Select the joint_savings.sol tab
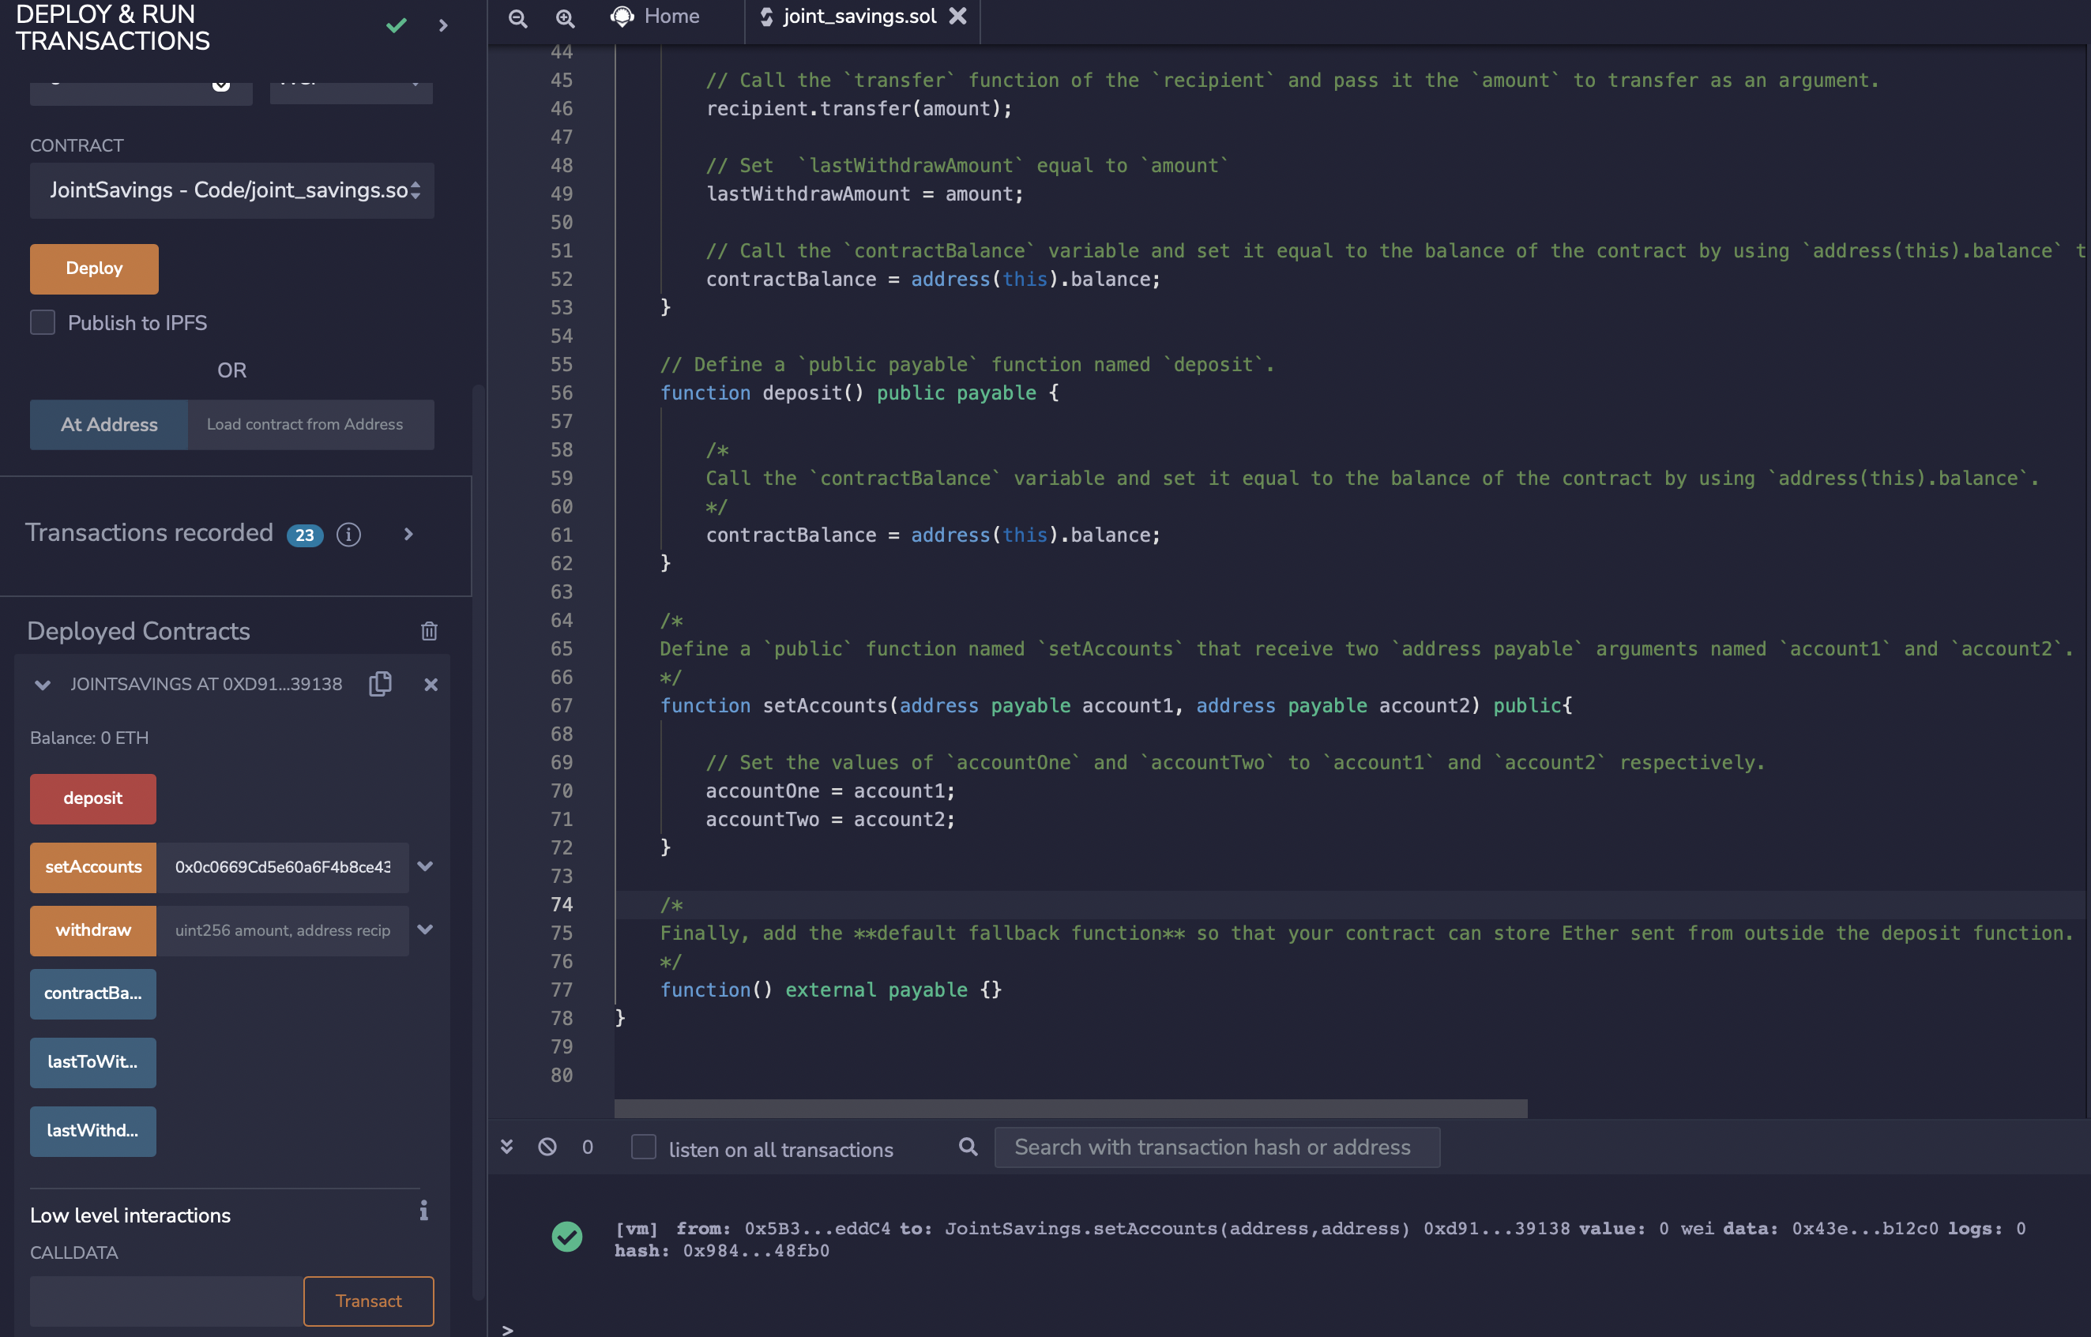Image resolution: width=2091 pixels, height=1337 pixels. [x=858, y=16]
